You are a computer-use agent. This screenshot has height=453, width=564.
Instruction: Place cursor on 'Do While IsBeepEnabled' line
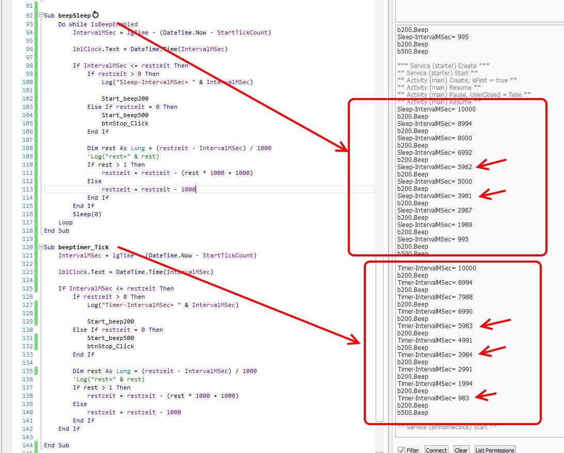coord(98,24)
